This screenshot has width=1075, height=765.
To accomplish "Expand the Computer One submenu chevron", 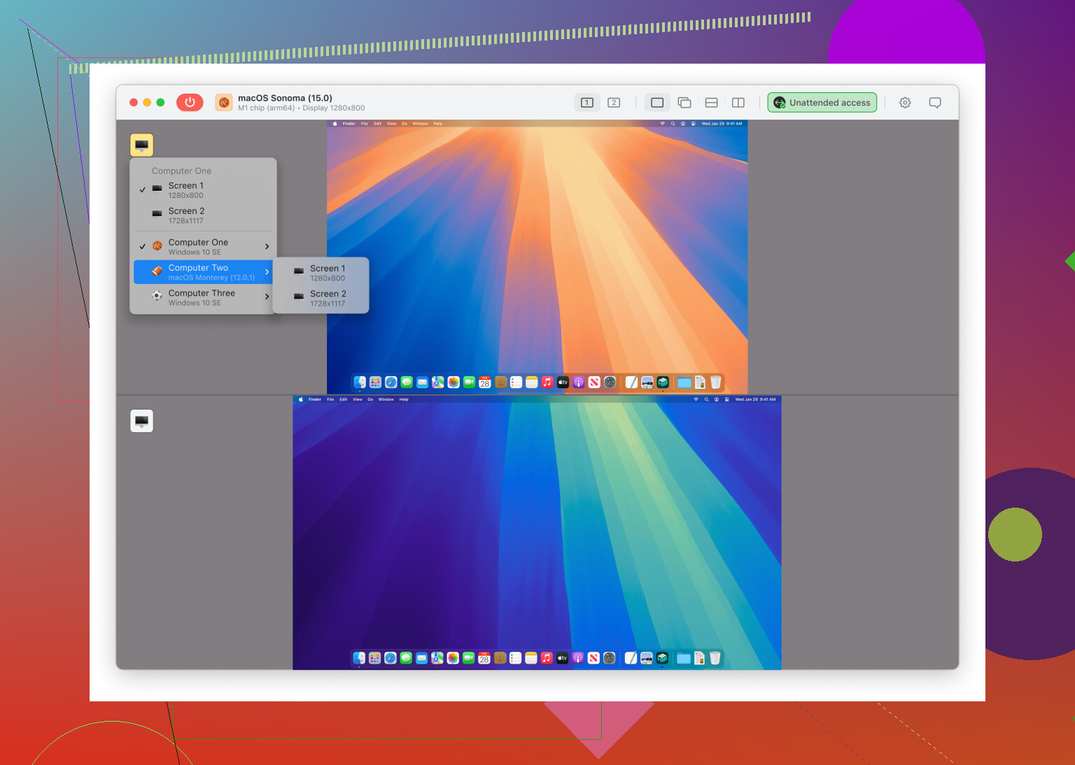I will 267,246.
